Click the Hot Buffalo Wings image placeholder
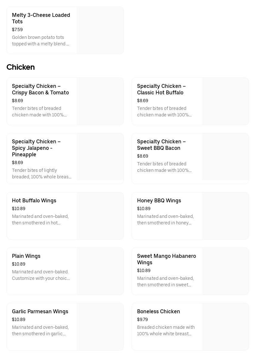The width and height of the screenshot is (260, 358). coord(100,216)
